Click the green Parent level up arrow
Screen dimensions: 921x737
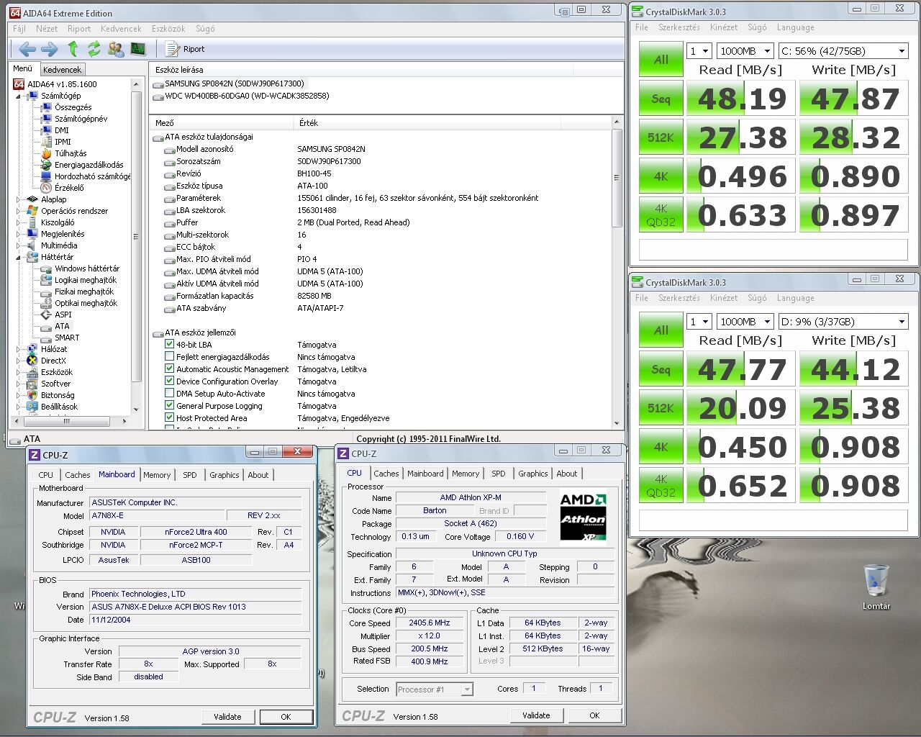(73, 49)
